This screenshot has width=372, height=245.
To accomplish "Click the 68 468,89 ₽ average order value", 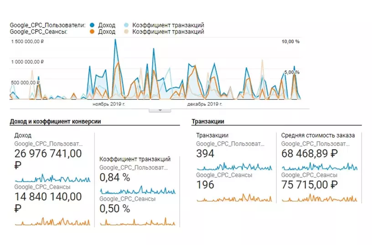I will coord(310,154).
